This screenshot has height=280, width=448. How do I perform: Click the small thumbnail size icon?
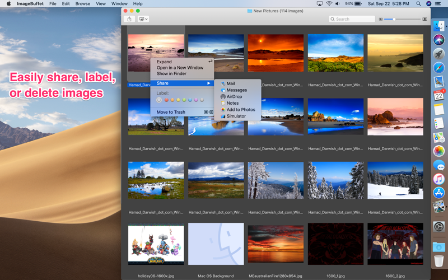381,19
